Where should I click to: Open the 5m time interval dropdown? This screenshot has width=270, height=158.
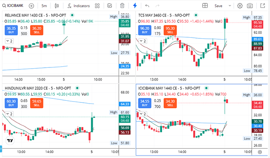(x=44, y=6)
